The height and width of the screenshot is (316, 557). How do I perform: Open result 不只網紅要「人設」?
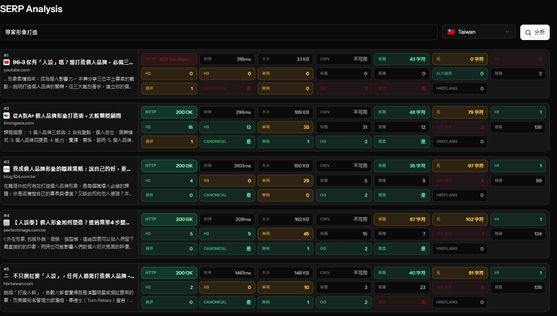(x=73, y=275)
